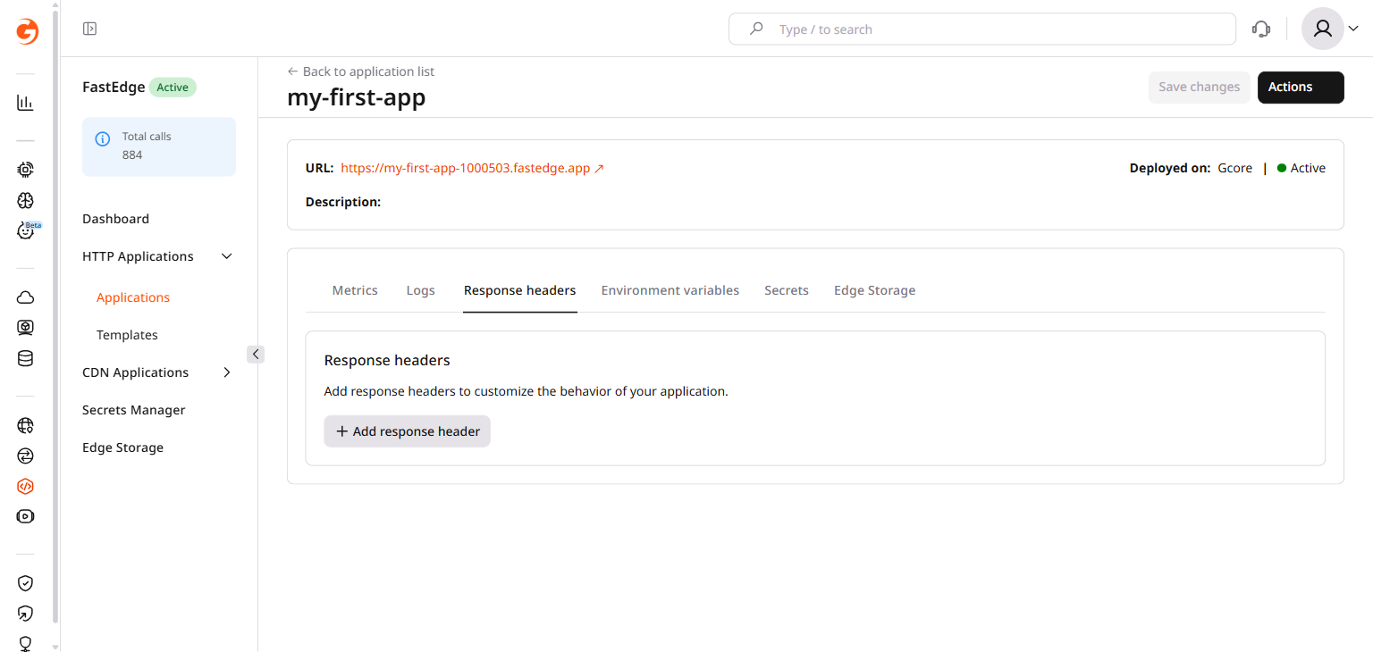The height and width of the screenshot is (652, 1373).
Task: Expand the user account dropdown arrow
Action: click(1353, 29)
